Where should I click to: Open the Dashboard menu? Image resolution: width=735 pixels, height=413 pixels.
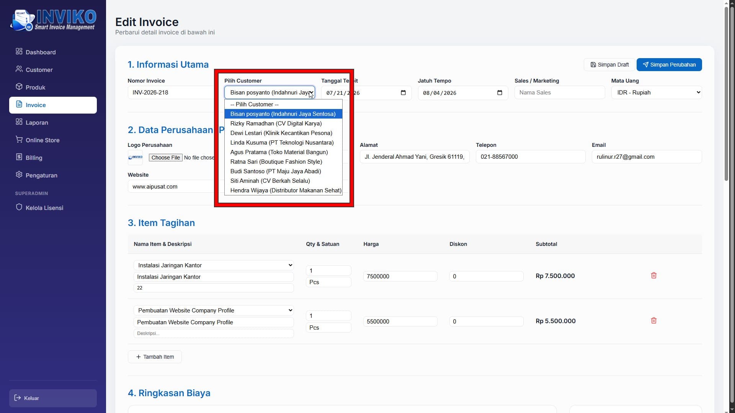pos(53,52)
